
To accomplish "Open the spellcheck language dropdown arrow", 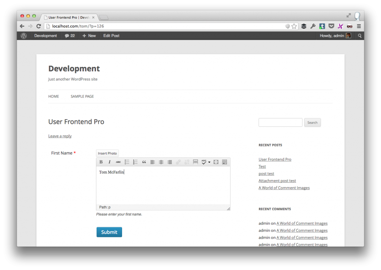I will click(x=209, y=162).
